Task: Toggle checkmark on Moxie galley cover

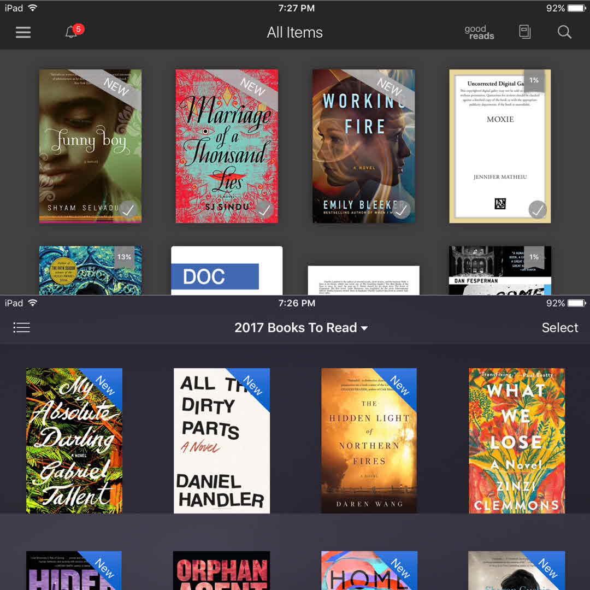Action: (x=538, y=210)
